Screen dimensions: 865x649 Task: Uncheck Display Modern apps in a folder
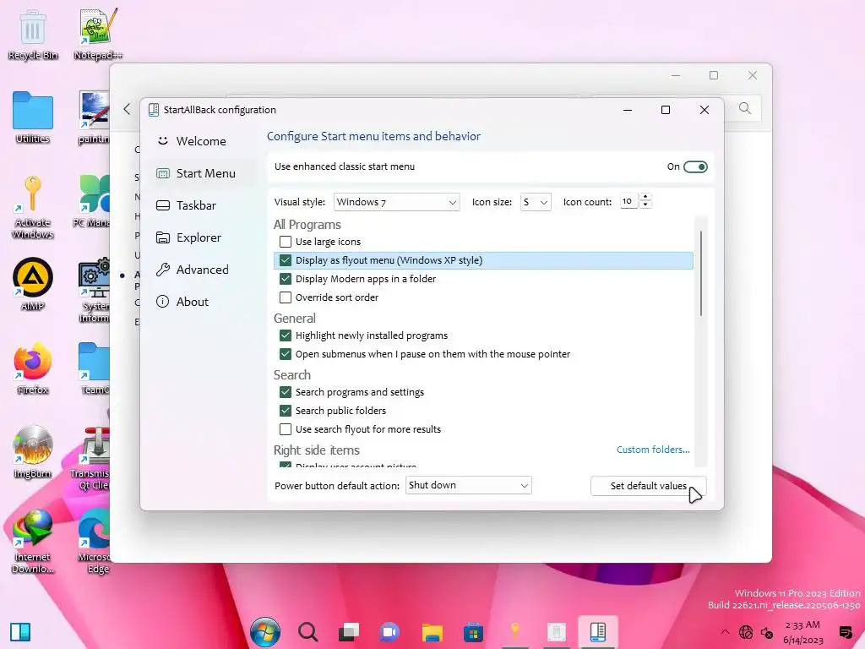coord(286,279)
